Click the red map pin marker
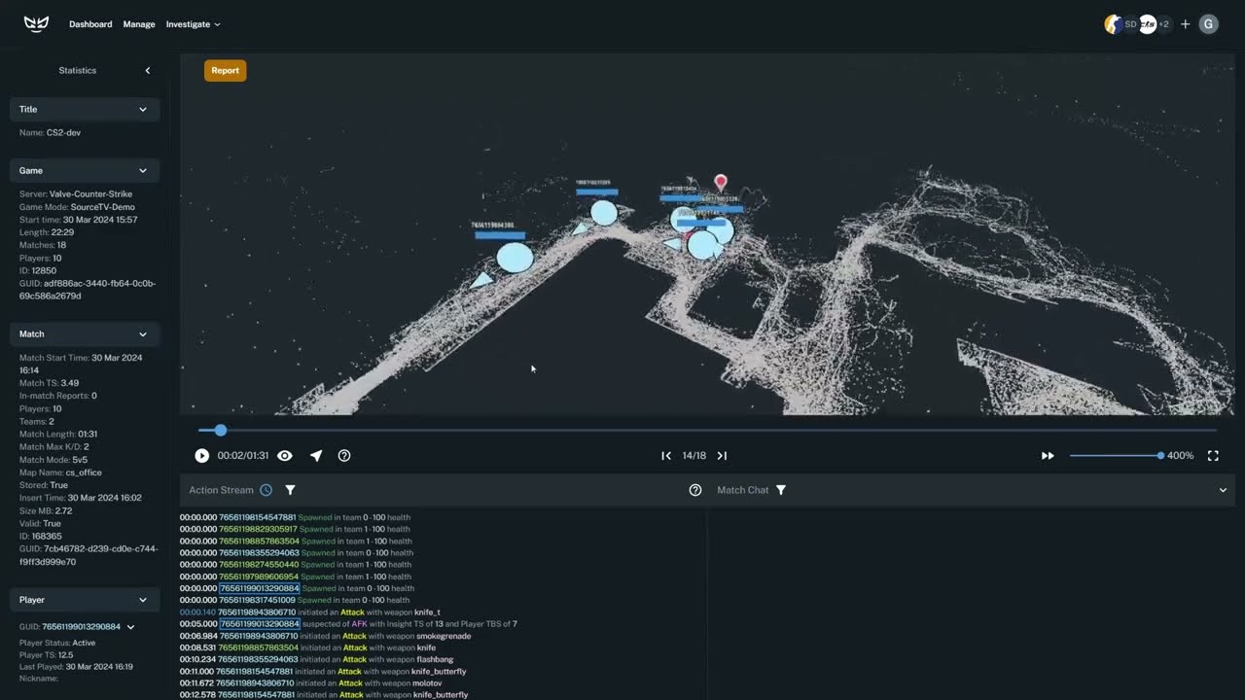The width and height of the screenshot is (1245, 700). (721, 182)
